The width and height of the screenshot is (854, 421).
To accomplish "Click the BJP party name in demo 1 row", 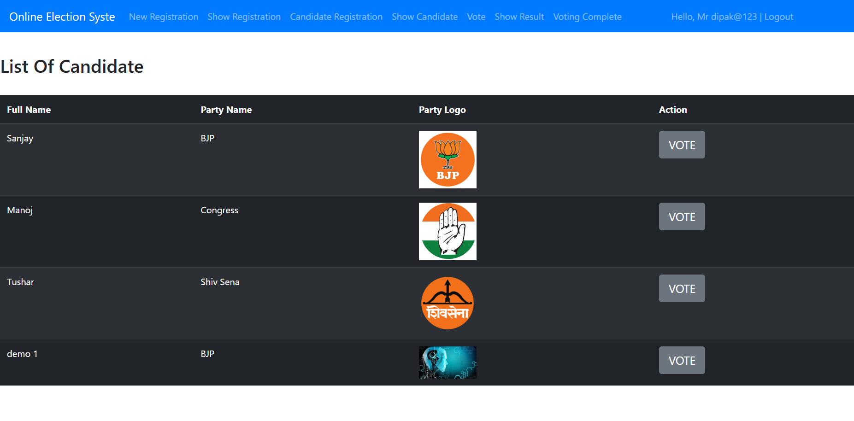I will point(207,354).
